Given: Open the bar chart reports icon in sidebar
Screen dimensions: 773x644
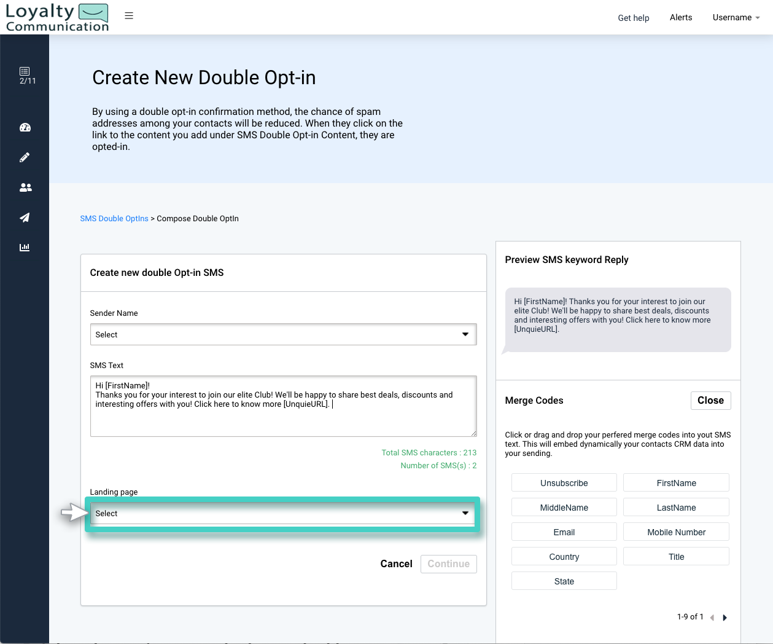Looking at the screenshot, I should [x=25, y=247].
